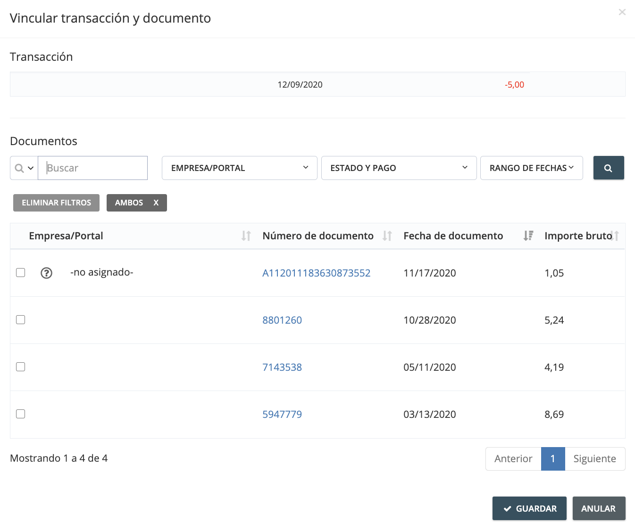The image size is (635, 530).
Task: Click the amount cell 5,24
Action: [x=554, y=320]
